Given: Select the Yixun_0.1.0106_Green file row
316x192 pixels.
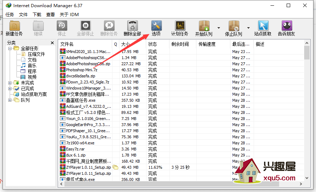Looking at the screenshot, I should (181, 119).
